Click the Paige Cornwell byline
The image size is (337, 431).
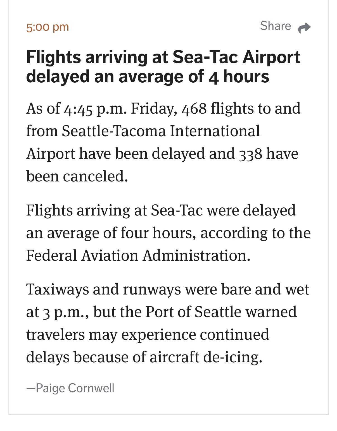point(70,388)
